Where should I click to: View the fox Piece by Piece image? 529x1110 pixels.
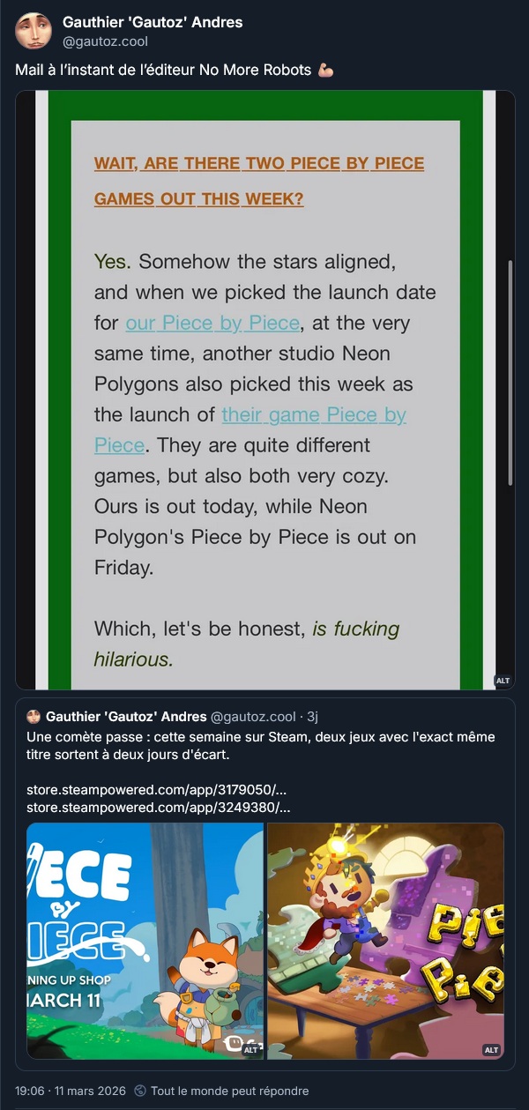click(x=145, y=940)
